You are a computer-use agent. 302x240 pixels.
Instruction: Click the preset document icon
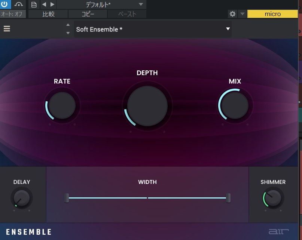tap(34, 4)
